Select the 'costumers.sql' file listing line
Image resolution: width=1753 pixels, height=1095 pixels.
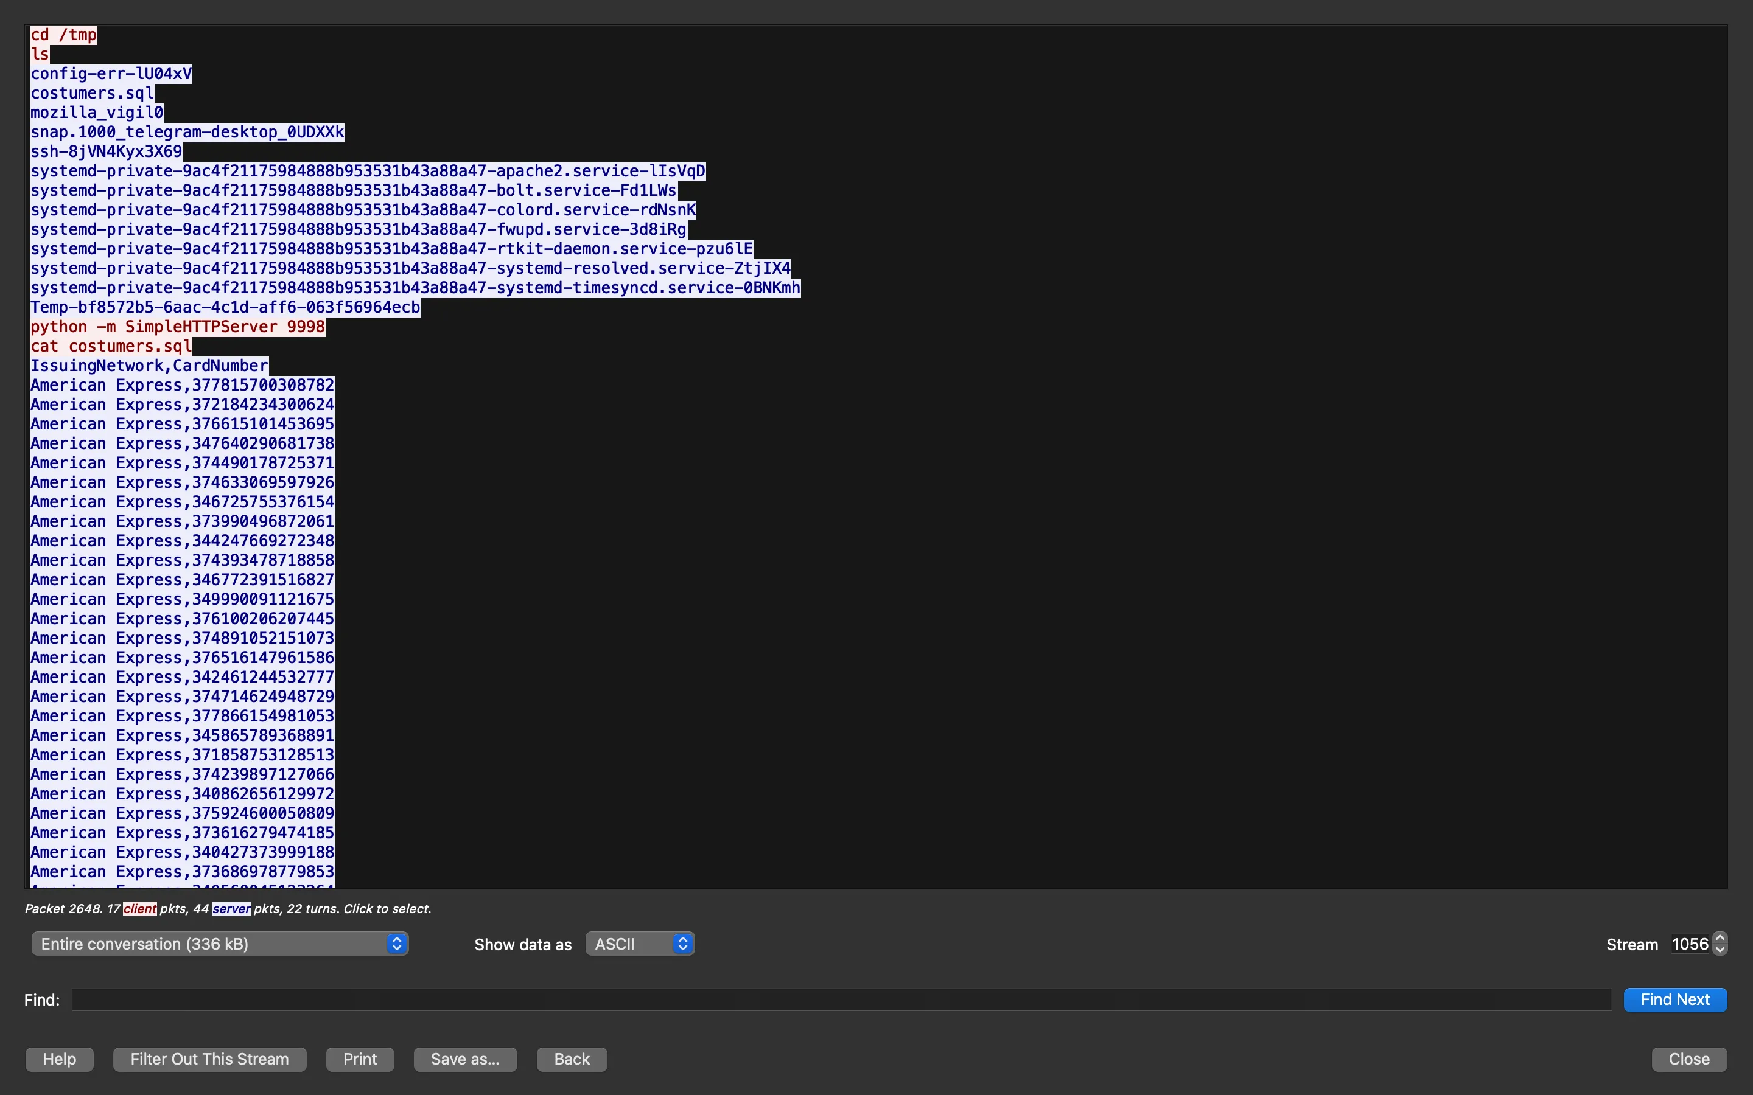[92, 94]
